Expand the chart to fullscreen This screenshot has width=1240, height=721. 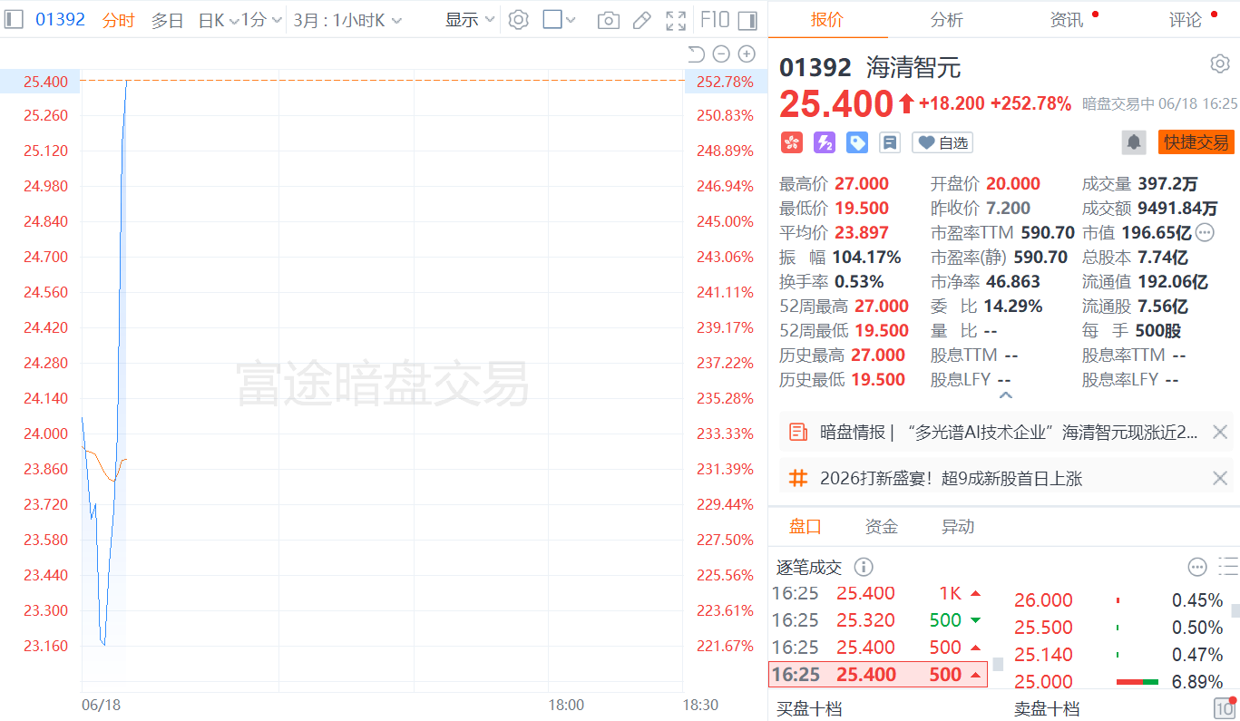[676, 20]
